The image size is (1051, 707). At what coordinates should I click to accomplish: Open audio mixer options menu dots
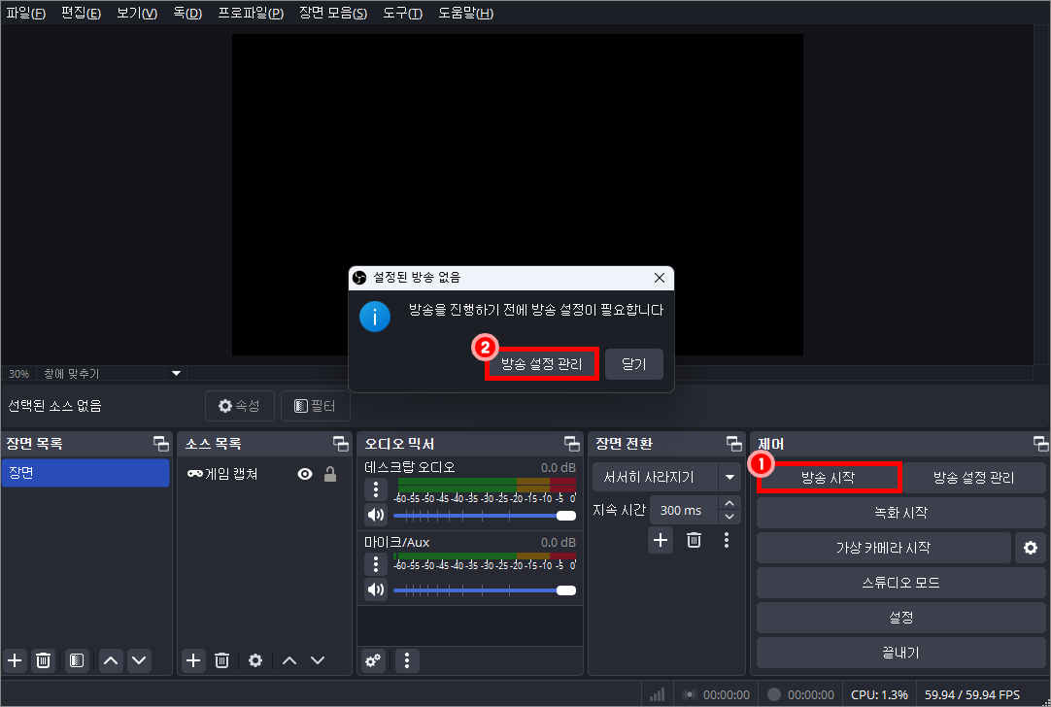(407, 660)
